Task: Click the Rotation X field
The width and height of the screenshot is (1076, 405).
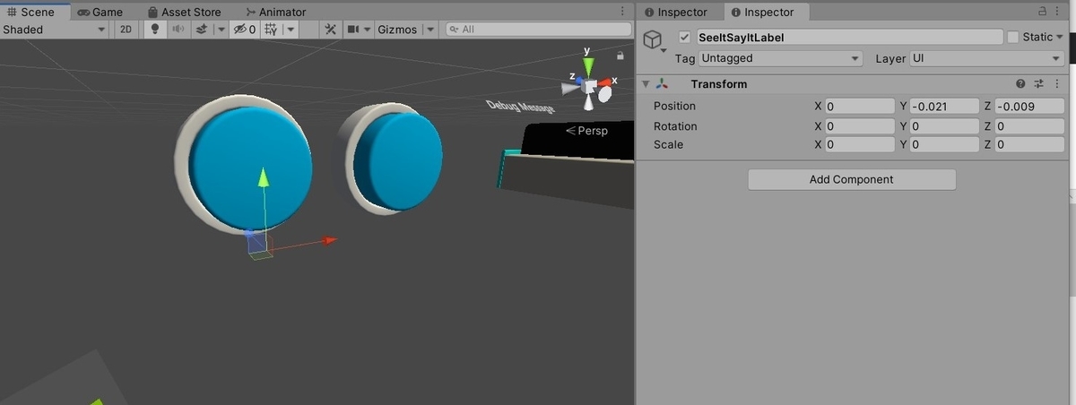Action: [859, 126]
